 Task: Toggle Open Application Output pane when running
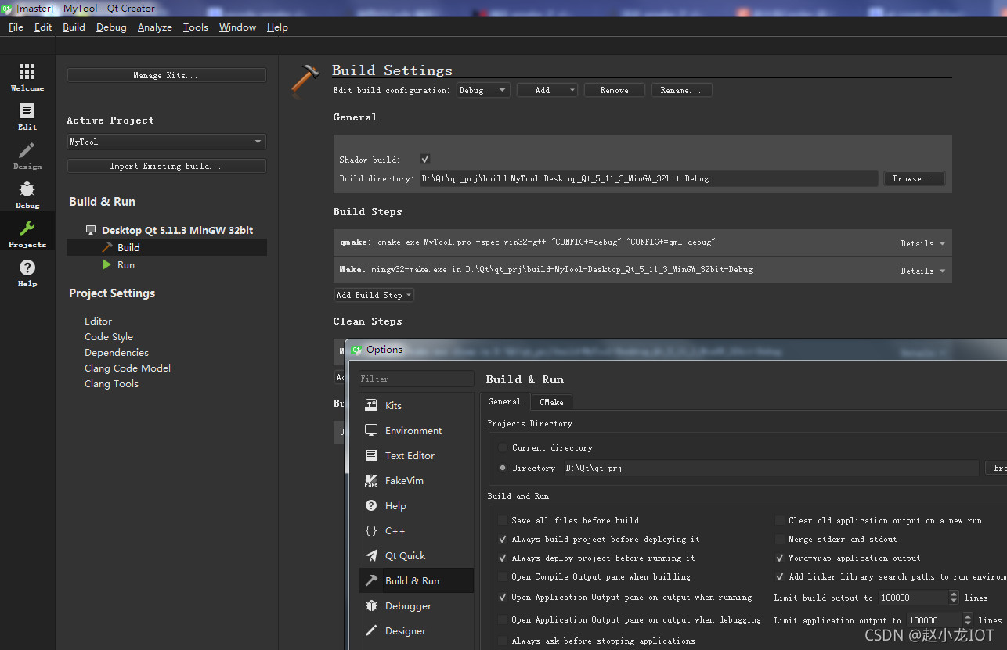coord(503,597)
